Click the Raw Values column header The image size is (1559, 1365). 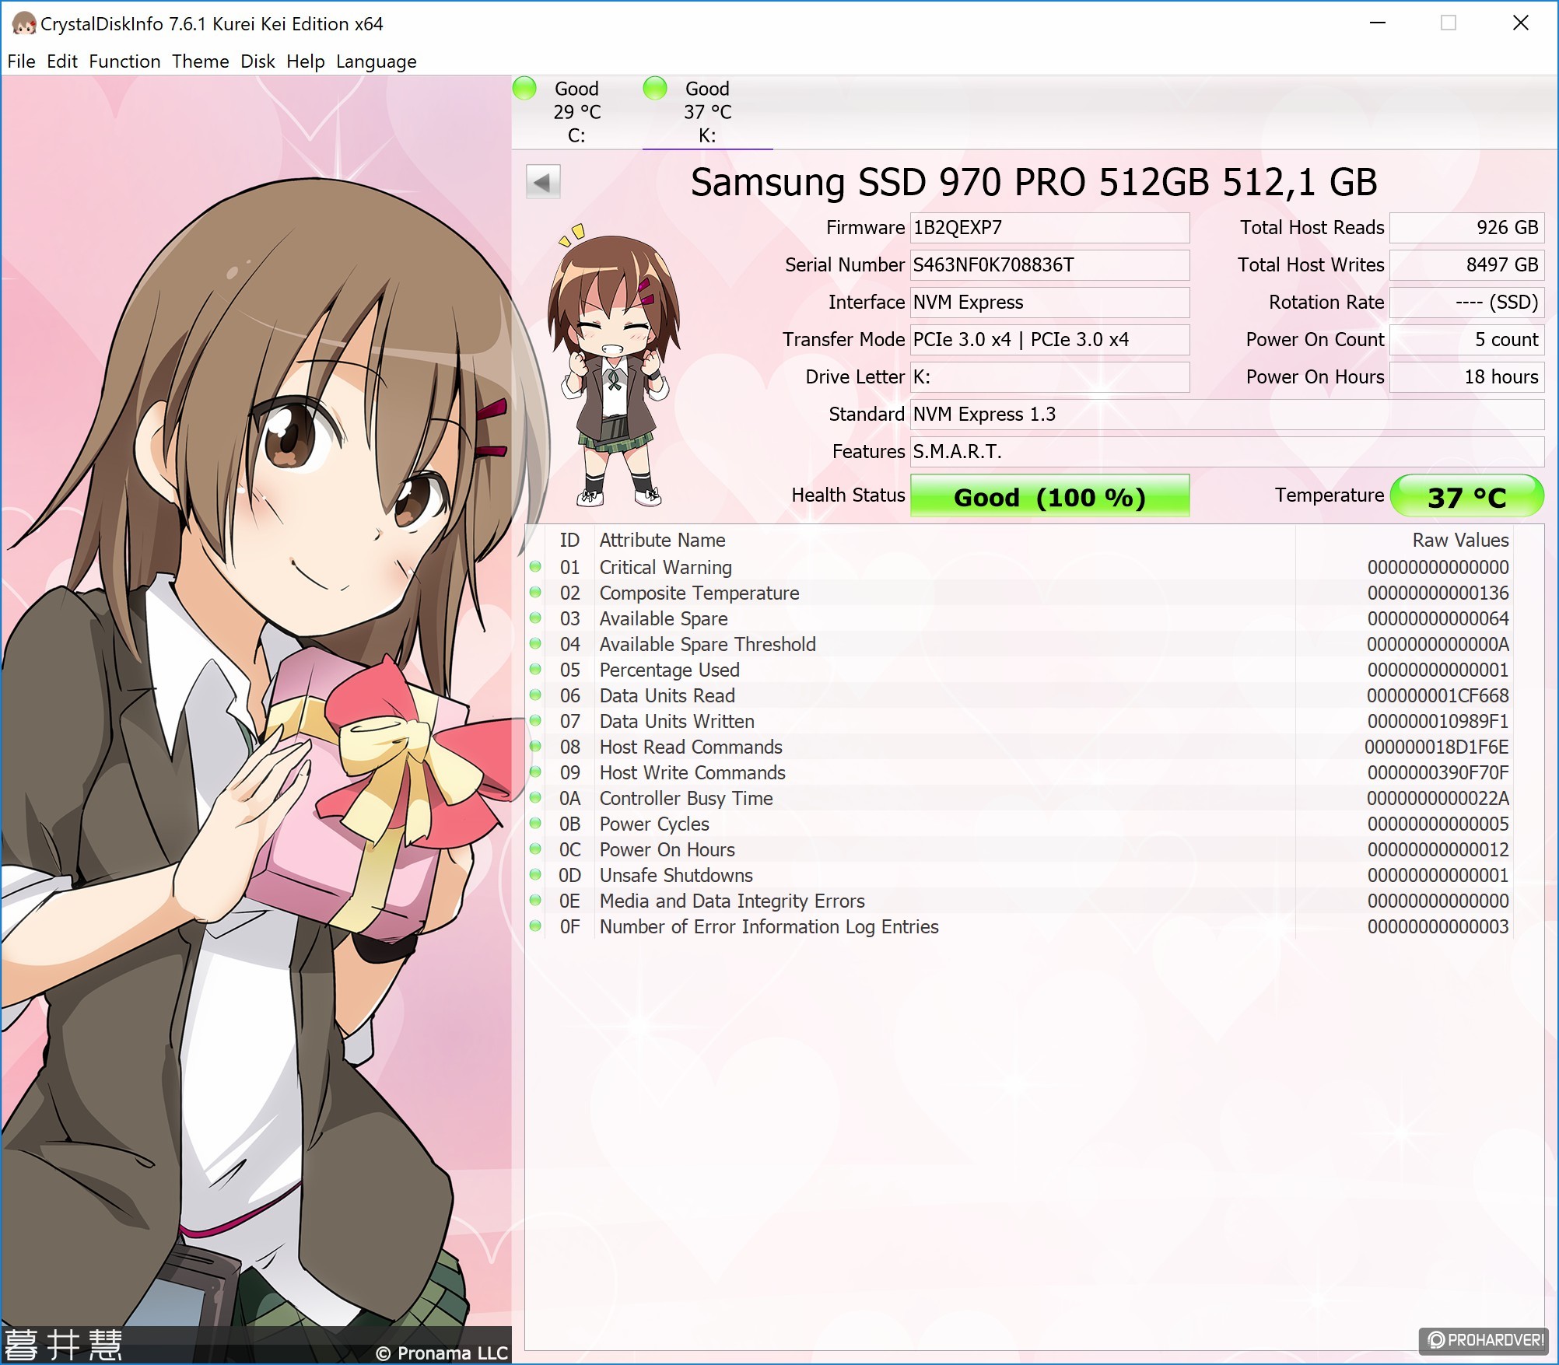[1459, 540]
